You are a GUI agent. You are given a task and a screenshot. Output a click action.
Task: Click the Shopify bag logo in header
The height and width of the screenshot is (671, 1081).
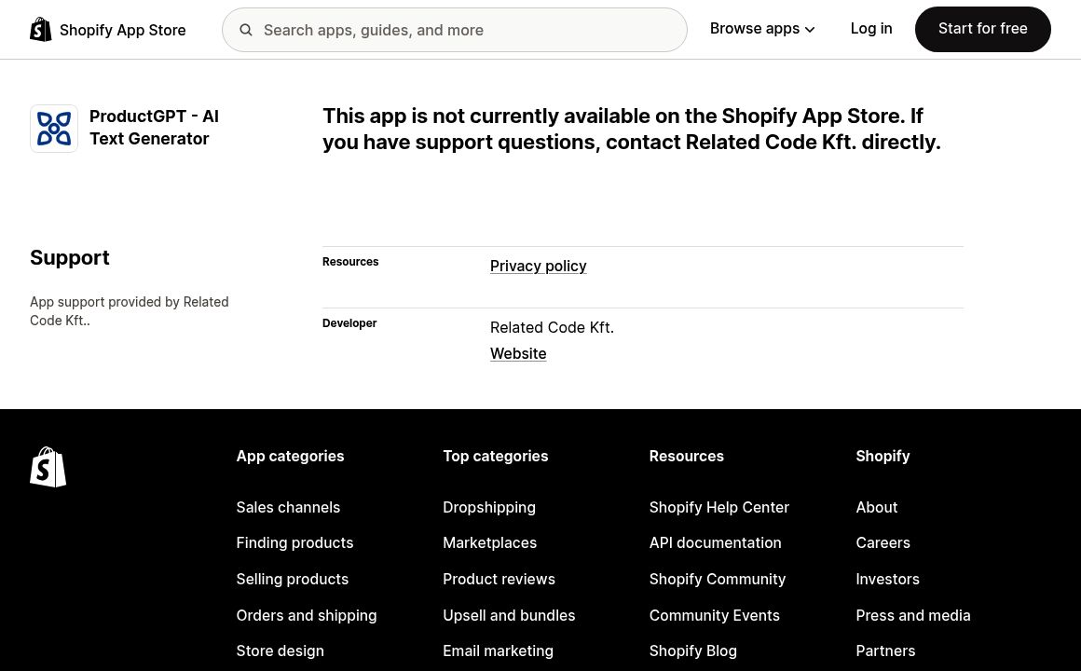(41, 30)
